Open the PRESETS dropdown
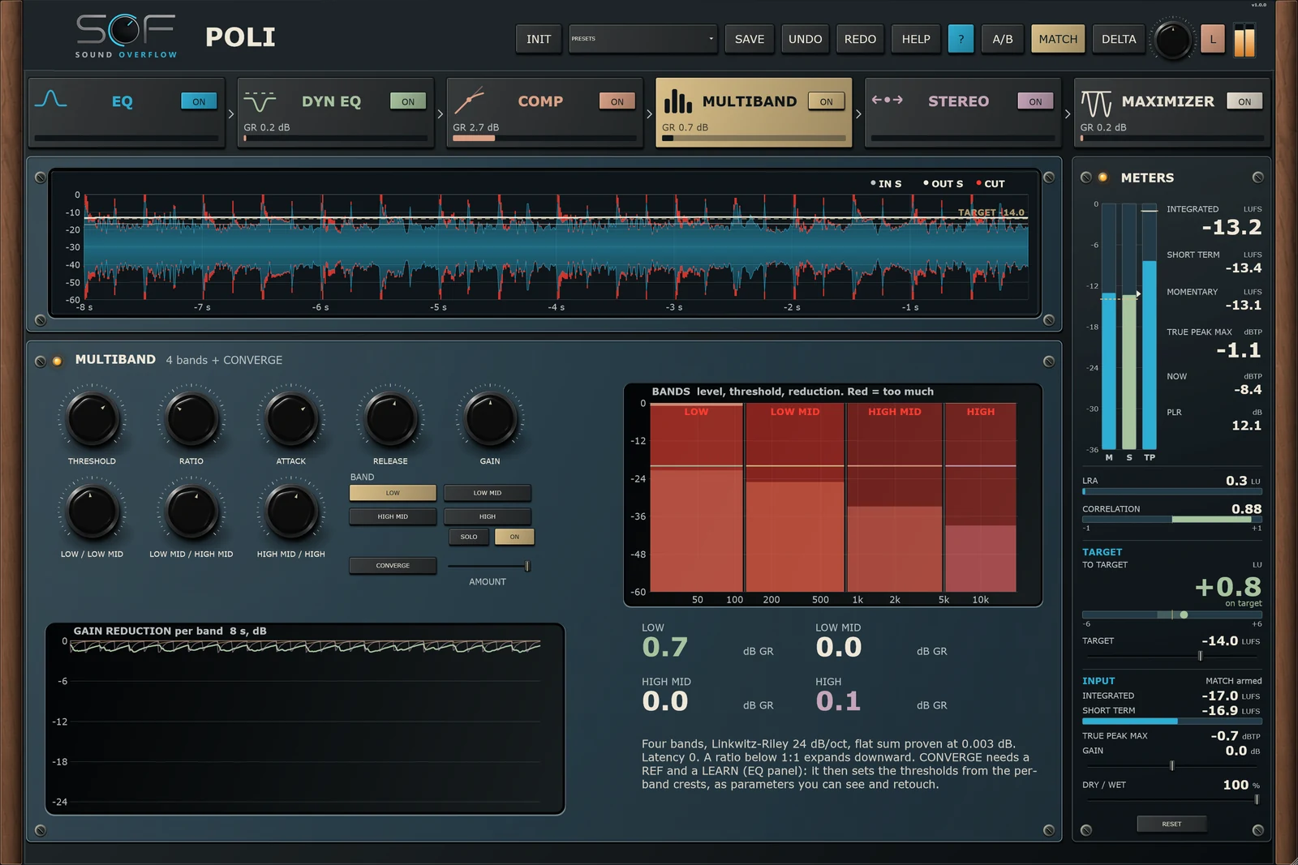Screen dimensions: 1298x865 pos(643,39)
